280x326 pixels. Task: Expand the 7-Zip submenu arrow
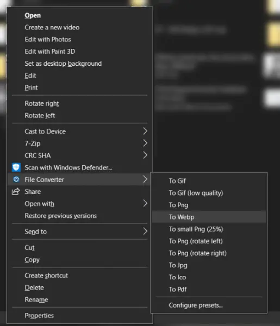point(145,143)
